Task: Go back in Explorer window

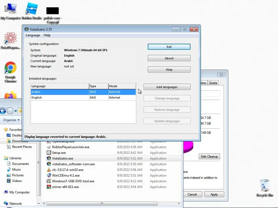Action: (3, 111)
